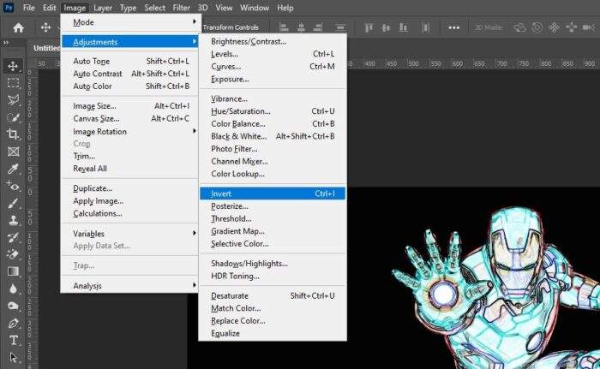This screenshot has height=369, width=600.
Task: Select the Clone Stamp tool
Action: (x=13, y=220)
